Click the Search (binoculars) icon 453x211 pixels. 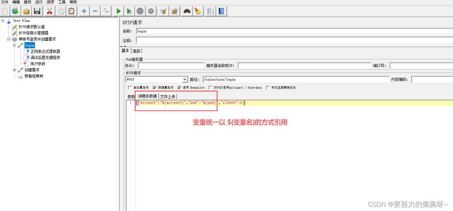186,11
